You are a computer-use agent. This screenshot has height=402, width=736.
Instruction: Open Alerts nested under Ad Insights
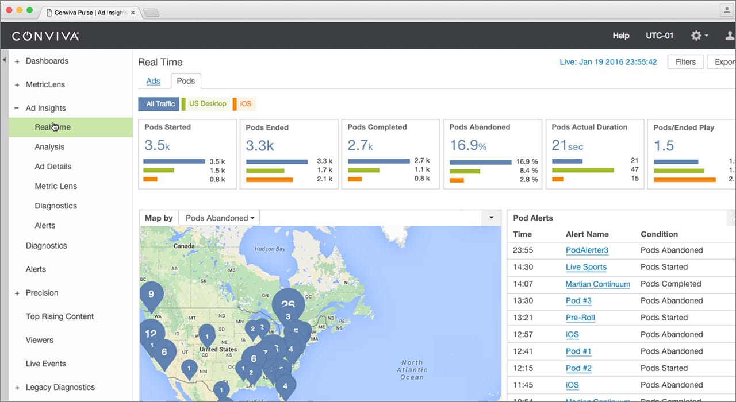[x=45, y=226]
